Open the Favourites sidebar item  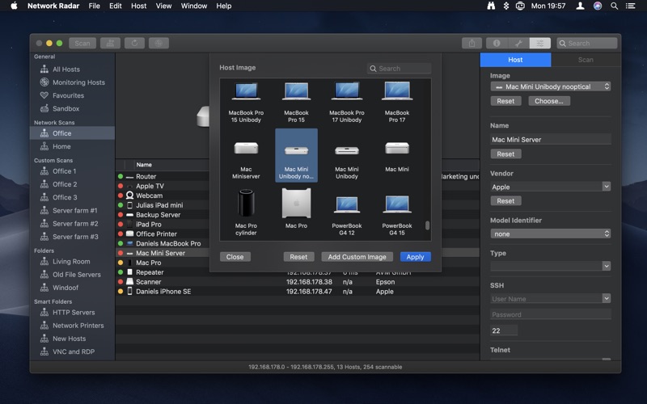tap(68, 95)
